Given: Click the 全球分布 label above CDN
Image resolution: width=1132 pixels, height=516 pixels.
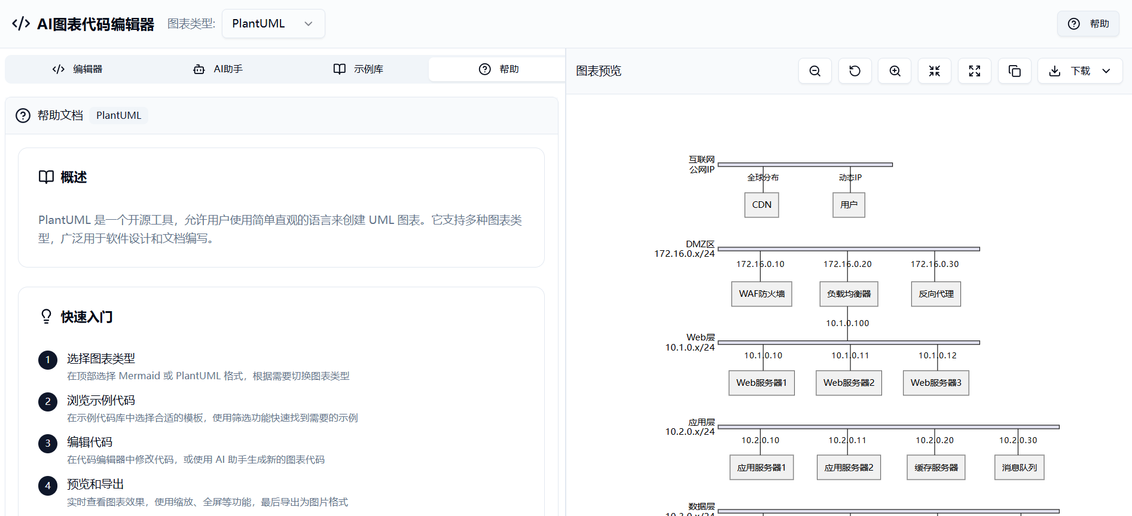Looking at the screenshot, I should tap(763, 177).
